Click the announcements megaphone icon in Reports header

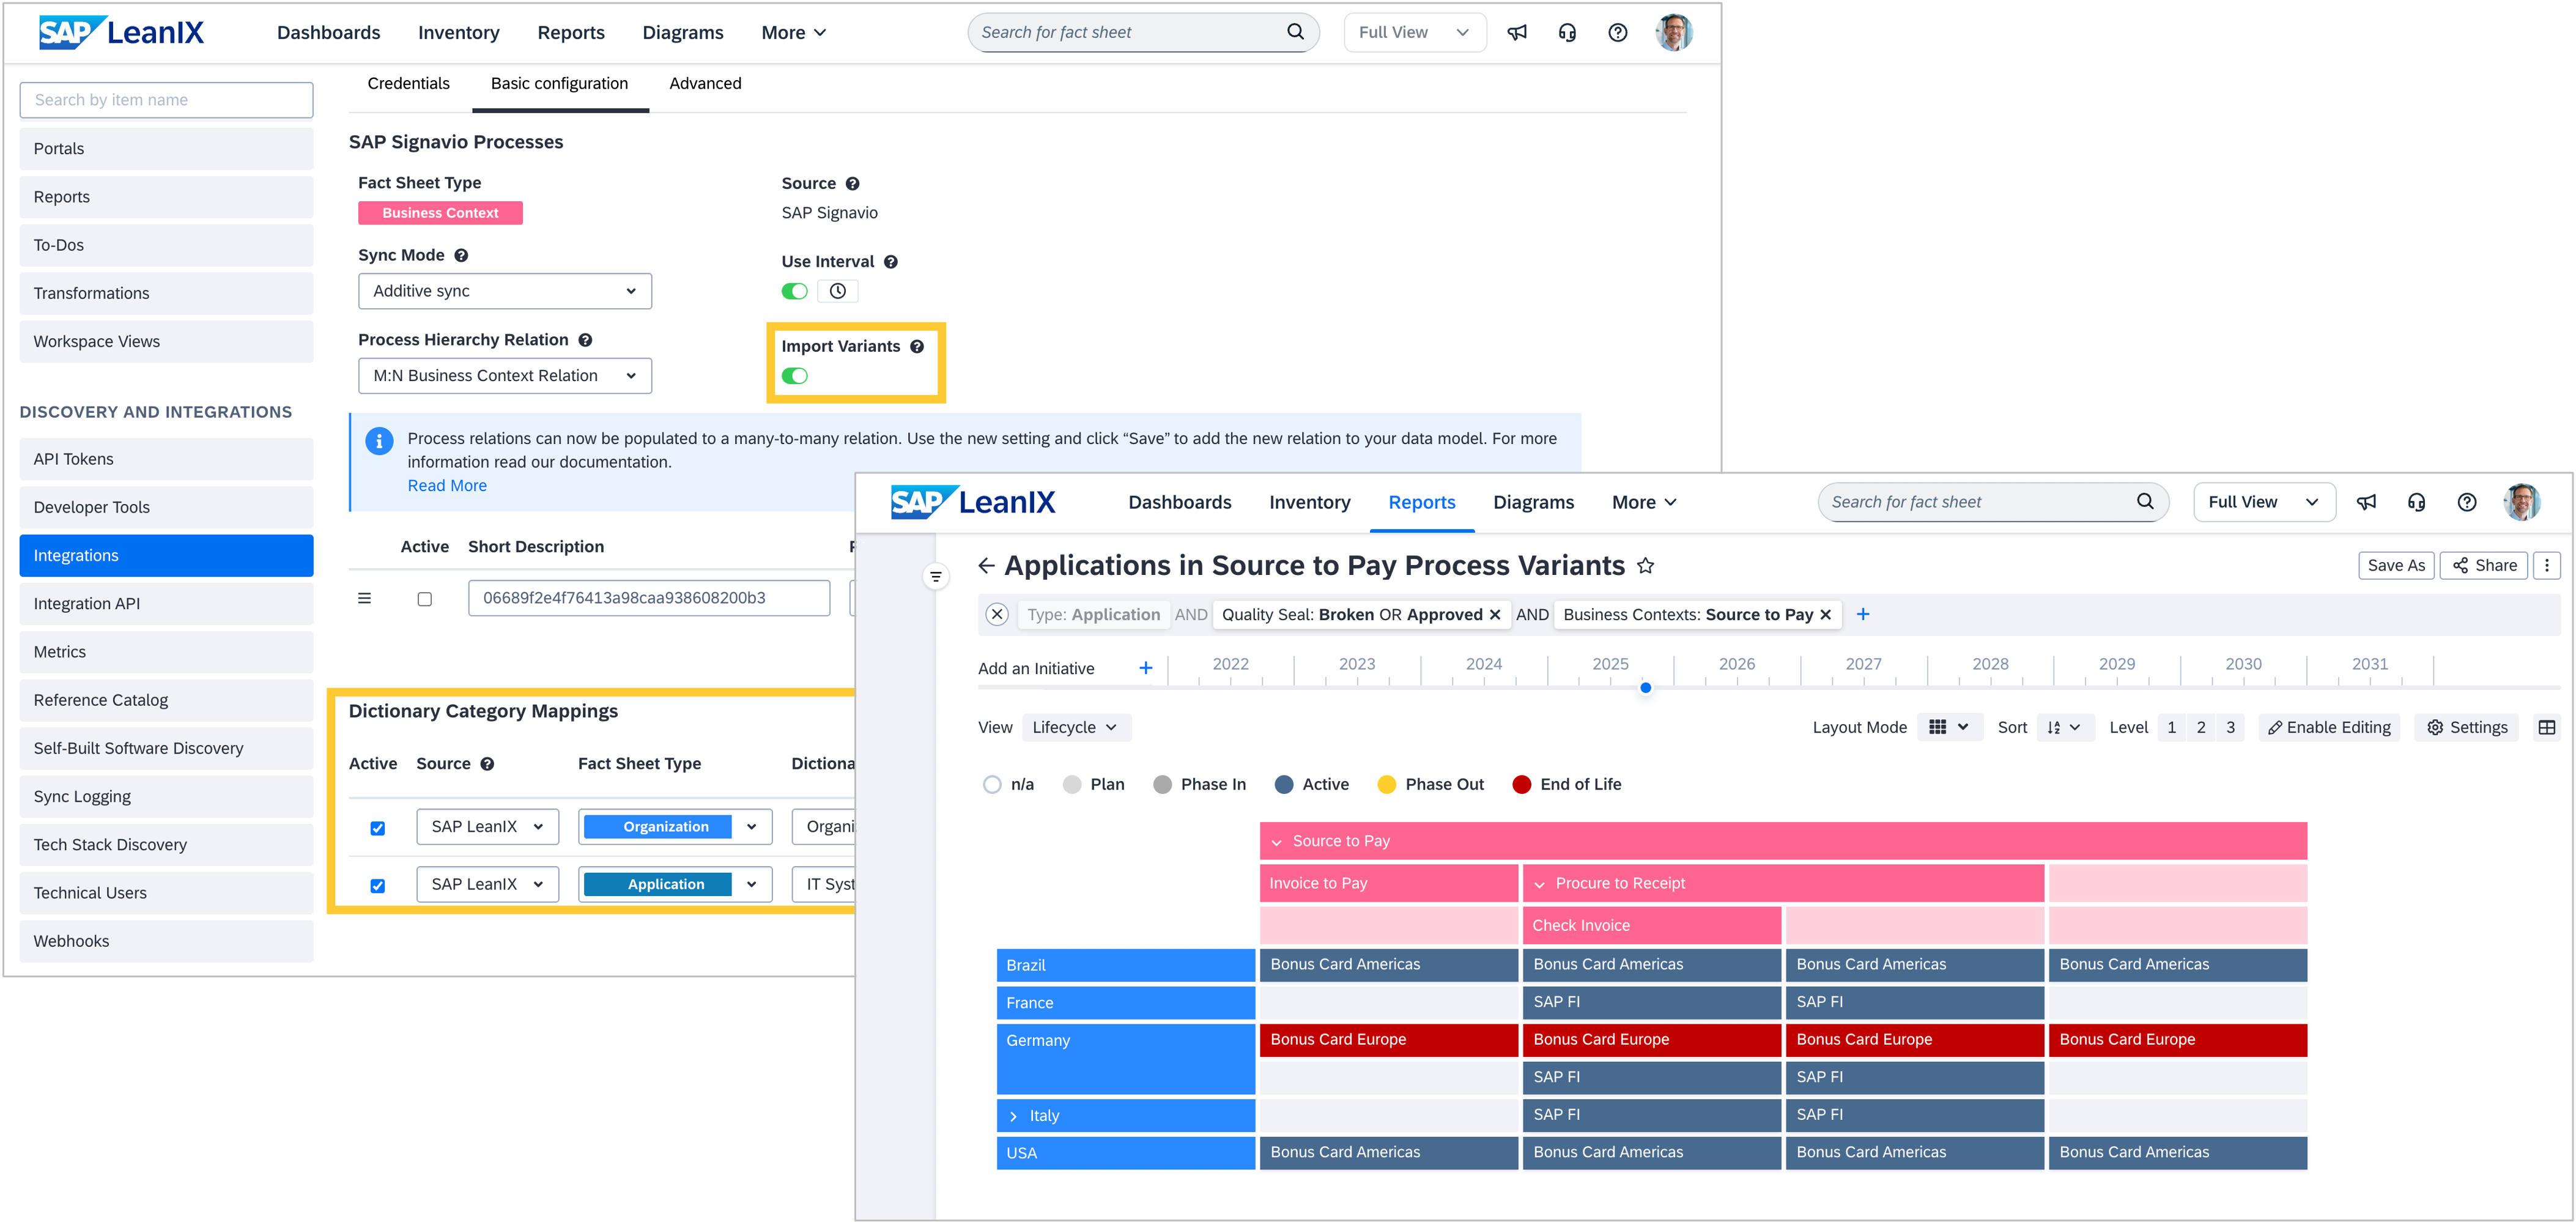[x=2366, y=502]
